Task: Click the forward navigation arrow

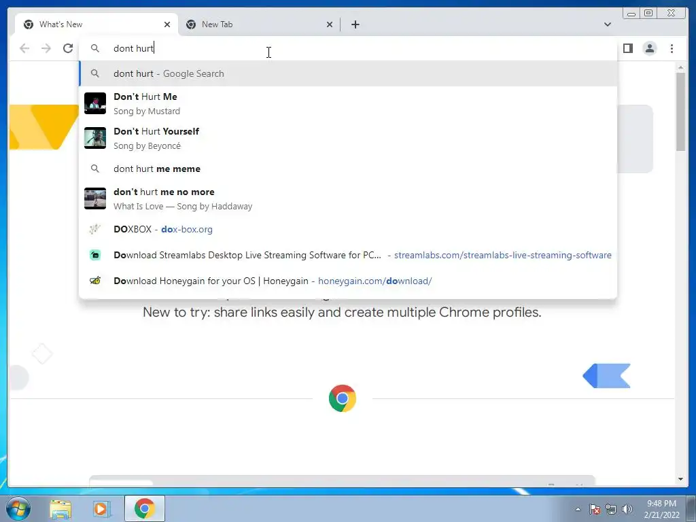Action: pyautogui.click(x=46, y=48)
